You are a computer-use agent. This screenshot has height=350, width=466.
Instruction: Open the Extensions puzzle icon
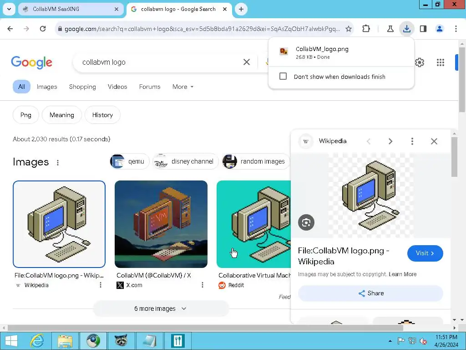click(x=366, y=29)
